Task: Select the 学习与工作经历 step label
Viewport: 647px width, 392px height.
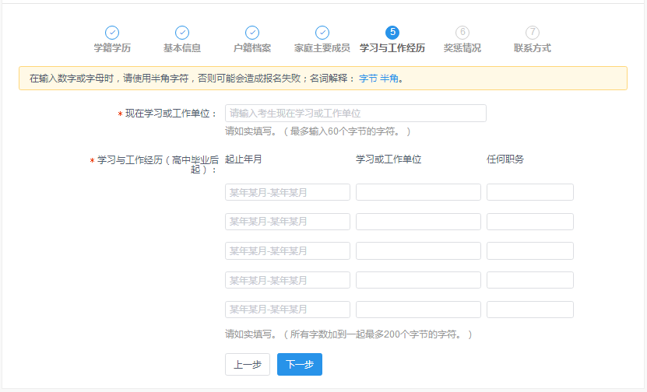Action: tap(392, 48)
